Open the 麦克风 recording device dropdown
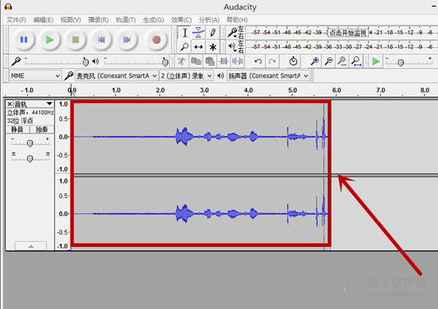Viewport: 438px width, 309px height. pos(116,76)
